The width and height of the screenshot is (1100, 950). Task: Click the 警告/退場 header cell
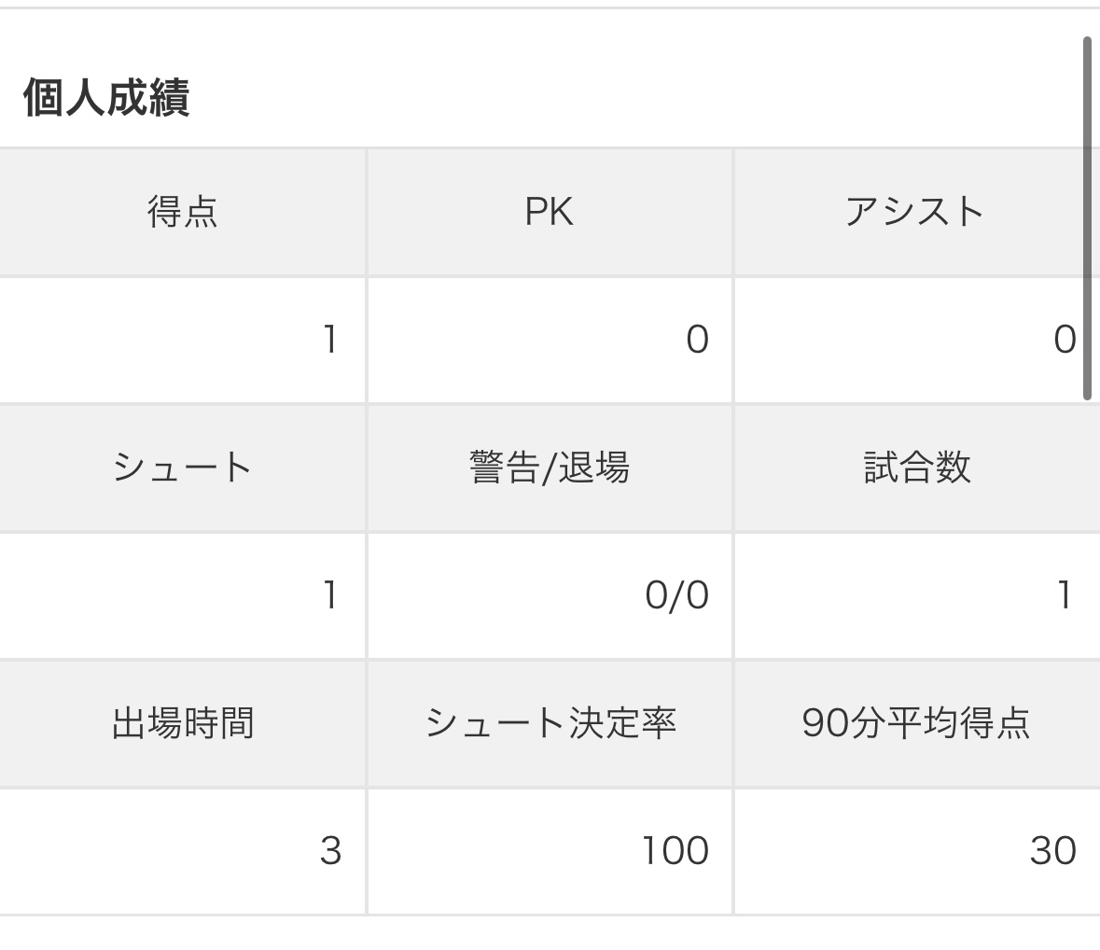point(549,467)
